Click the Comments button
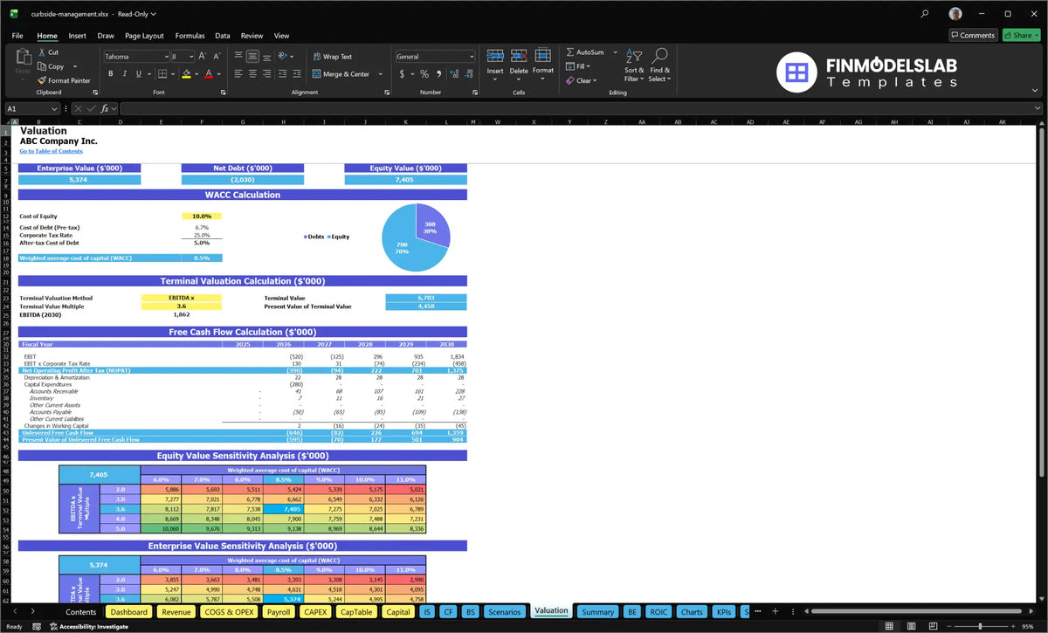The height and width of the screenshot is (633, 1048). (973, 35)
